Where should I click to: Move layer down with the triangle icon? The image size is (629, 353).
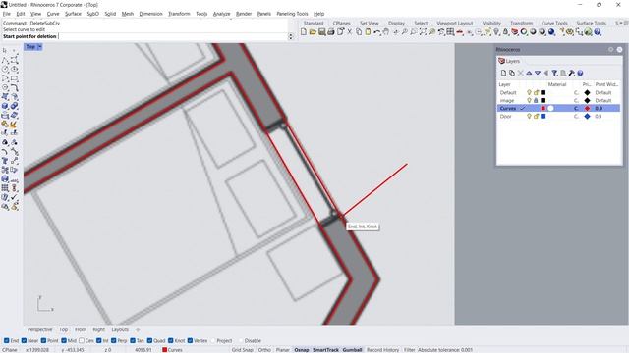(x=538, y=73)
